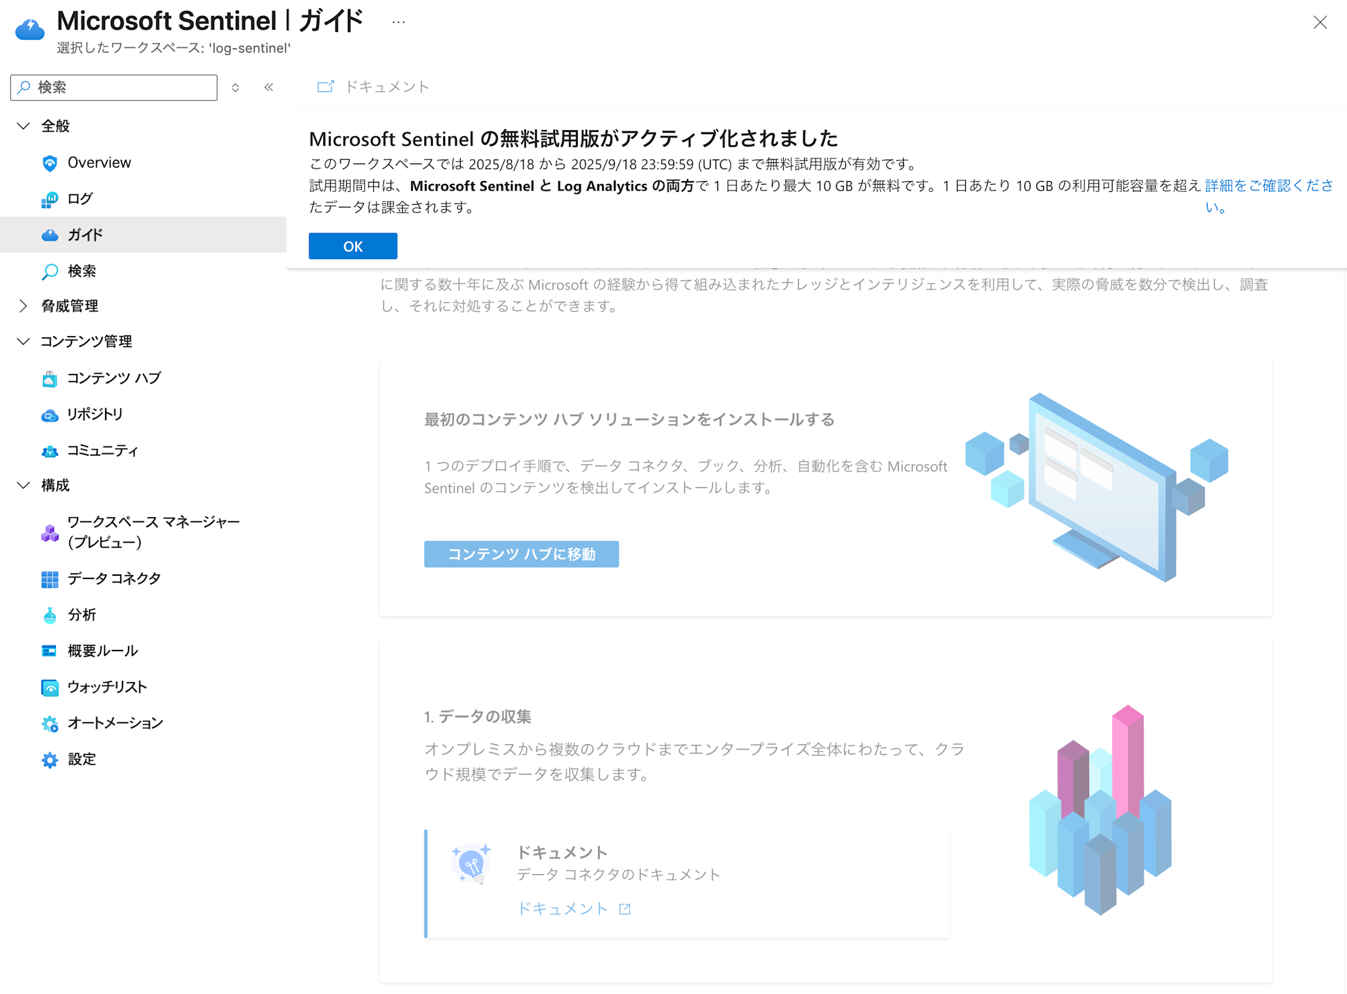Expand the 脅威管理 section
This screenshot has width=1347, height=994.
click(24, 306)
